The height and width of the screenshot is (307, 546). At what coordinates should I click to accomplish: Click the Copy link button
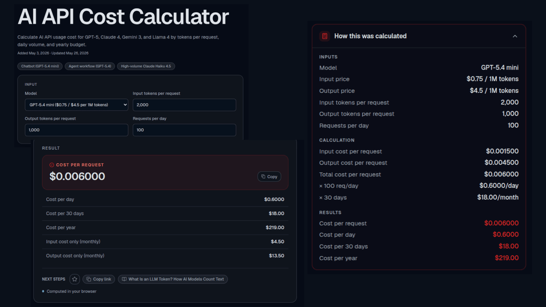click(99, 279)
